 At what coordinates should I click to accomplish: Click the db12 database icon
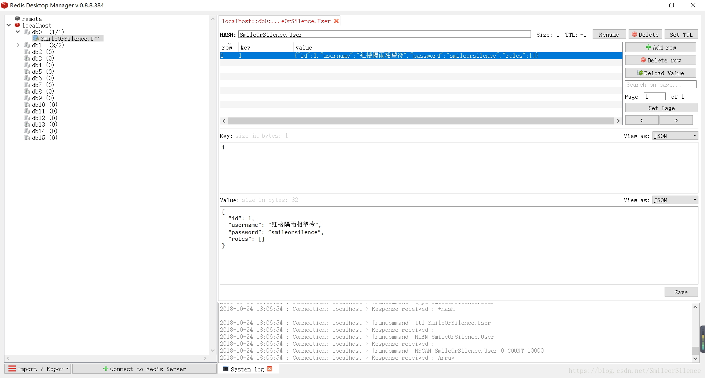click(x=27, y=118)
